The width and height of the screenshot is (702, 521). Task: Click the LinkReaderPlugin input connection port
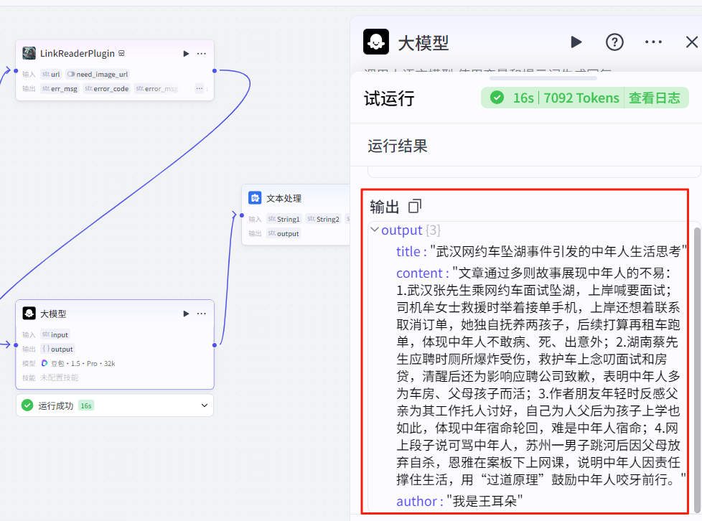click(16, 71)
